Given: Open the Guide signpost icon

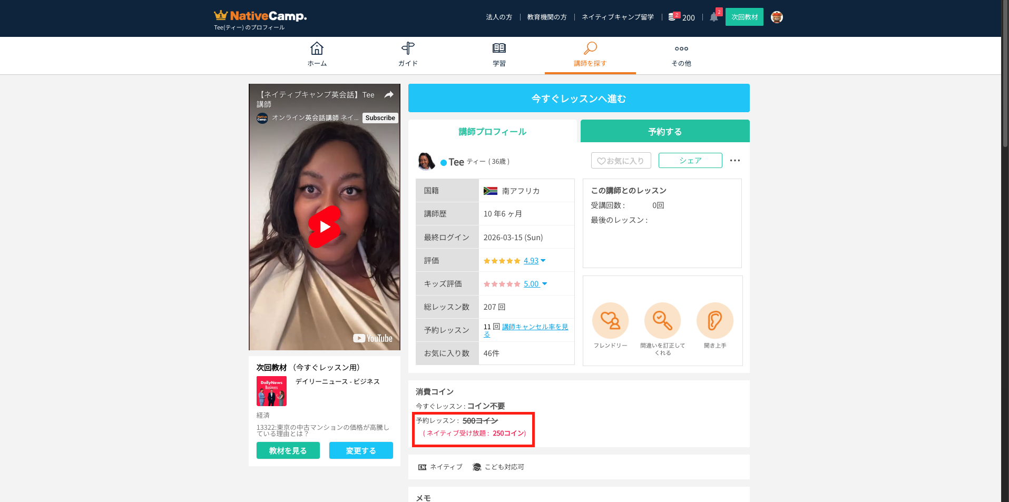Looking at the screenshot, I should (408, 49).
